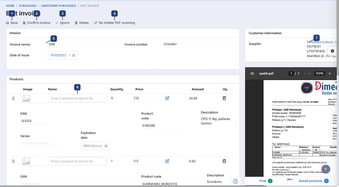Open PURCHASES breadcrumb link

point(28,6)
